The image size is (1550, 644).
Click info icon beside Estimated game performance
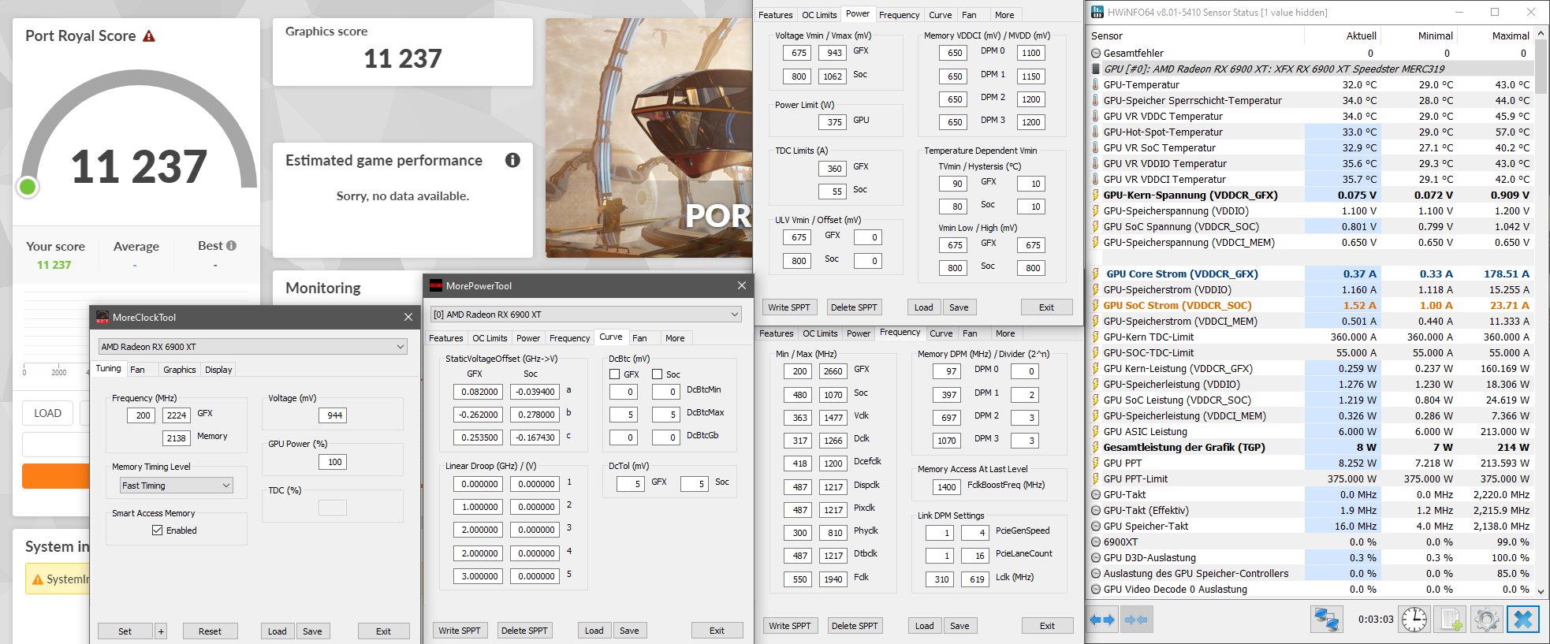point(512,160)
